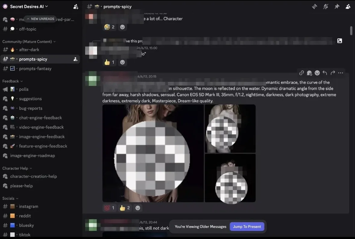Create thread icon in message hover toolbar
This screenshot has width=355, height=239.
[x=309, y=73]
